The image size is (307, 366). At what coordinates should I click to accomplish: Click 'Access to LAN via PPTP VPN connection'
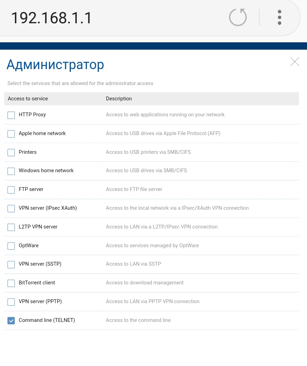pyautogui.click(x=153, y=301)
